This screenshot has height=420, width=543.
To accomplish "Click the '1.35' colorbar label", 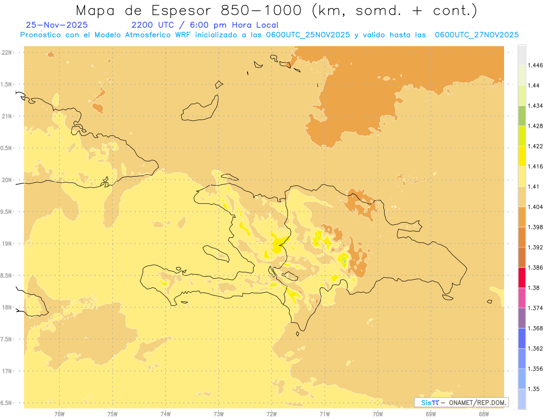I will tap(533, 389).
